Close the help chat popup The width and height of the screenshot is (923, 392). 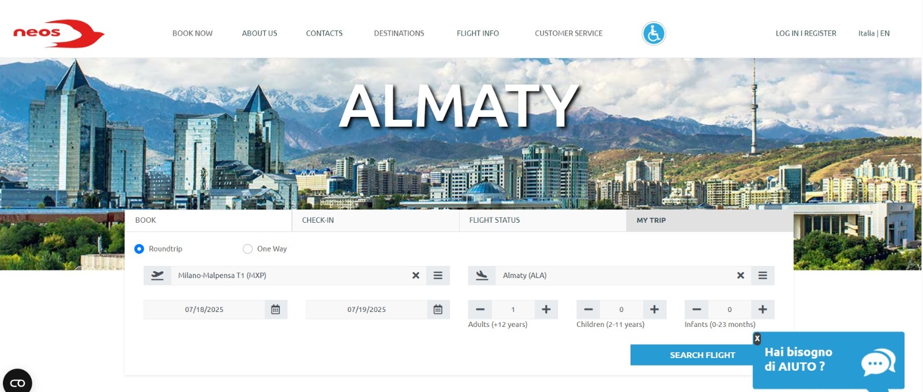point(757,338)
